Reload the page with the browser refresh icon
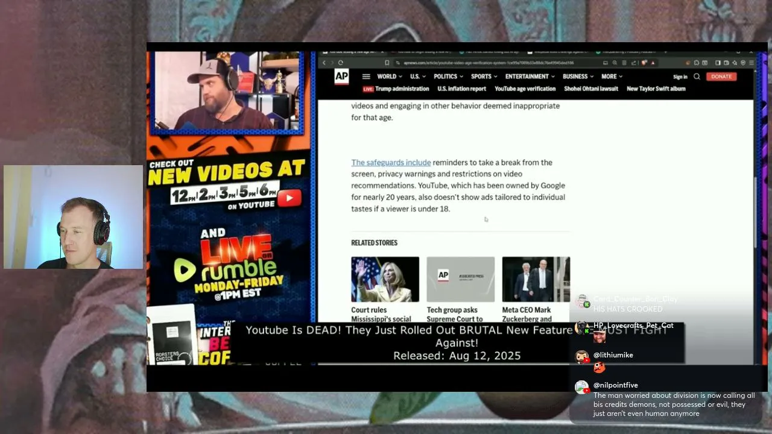 point(341,63)
